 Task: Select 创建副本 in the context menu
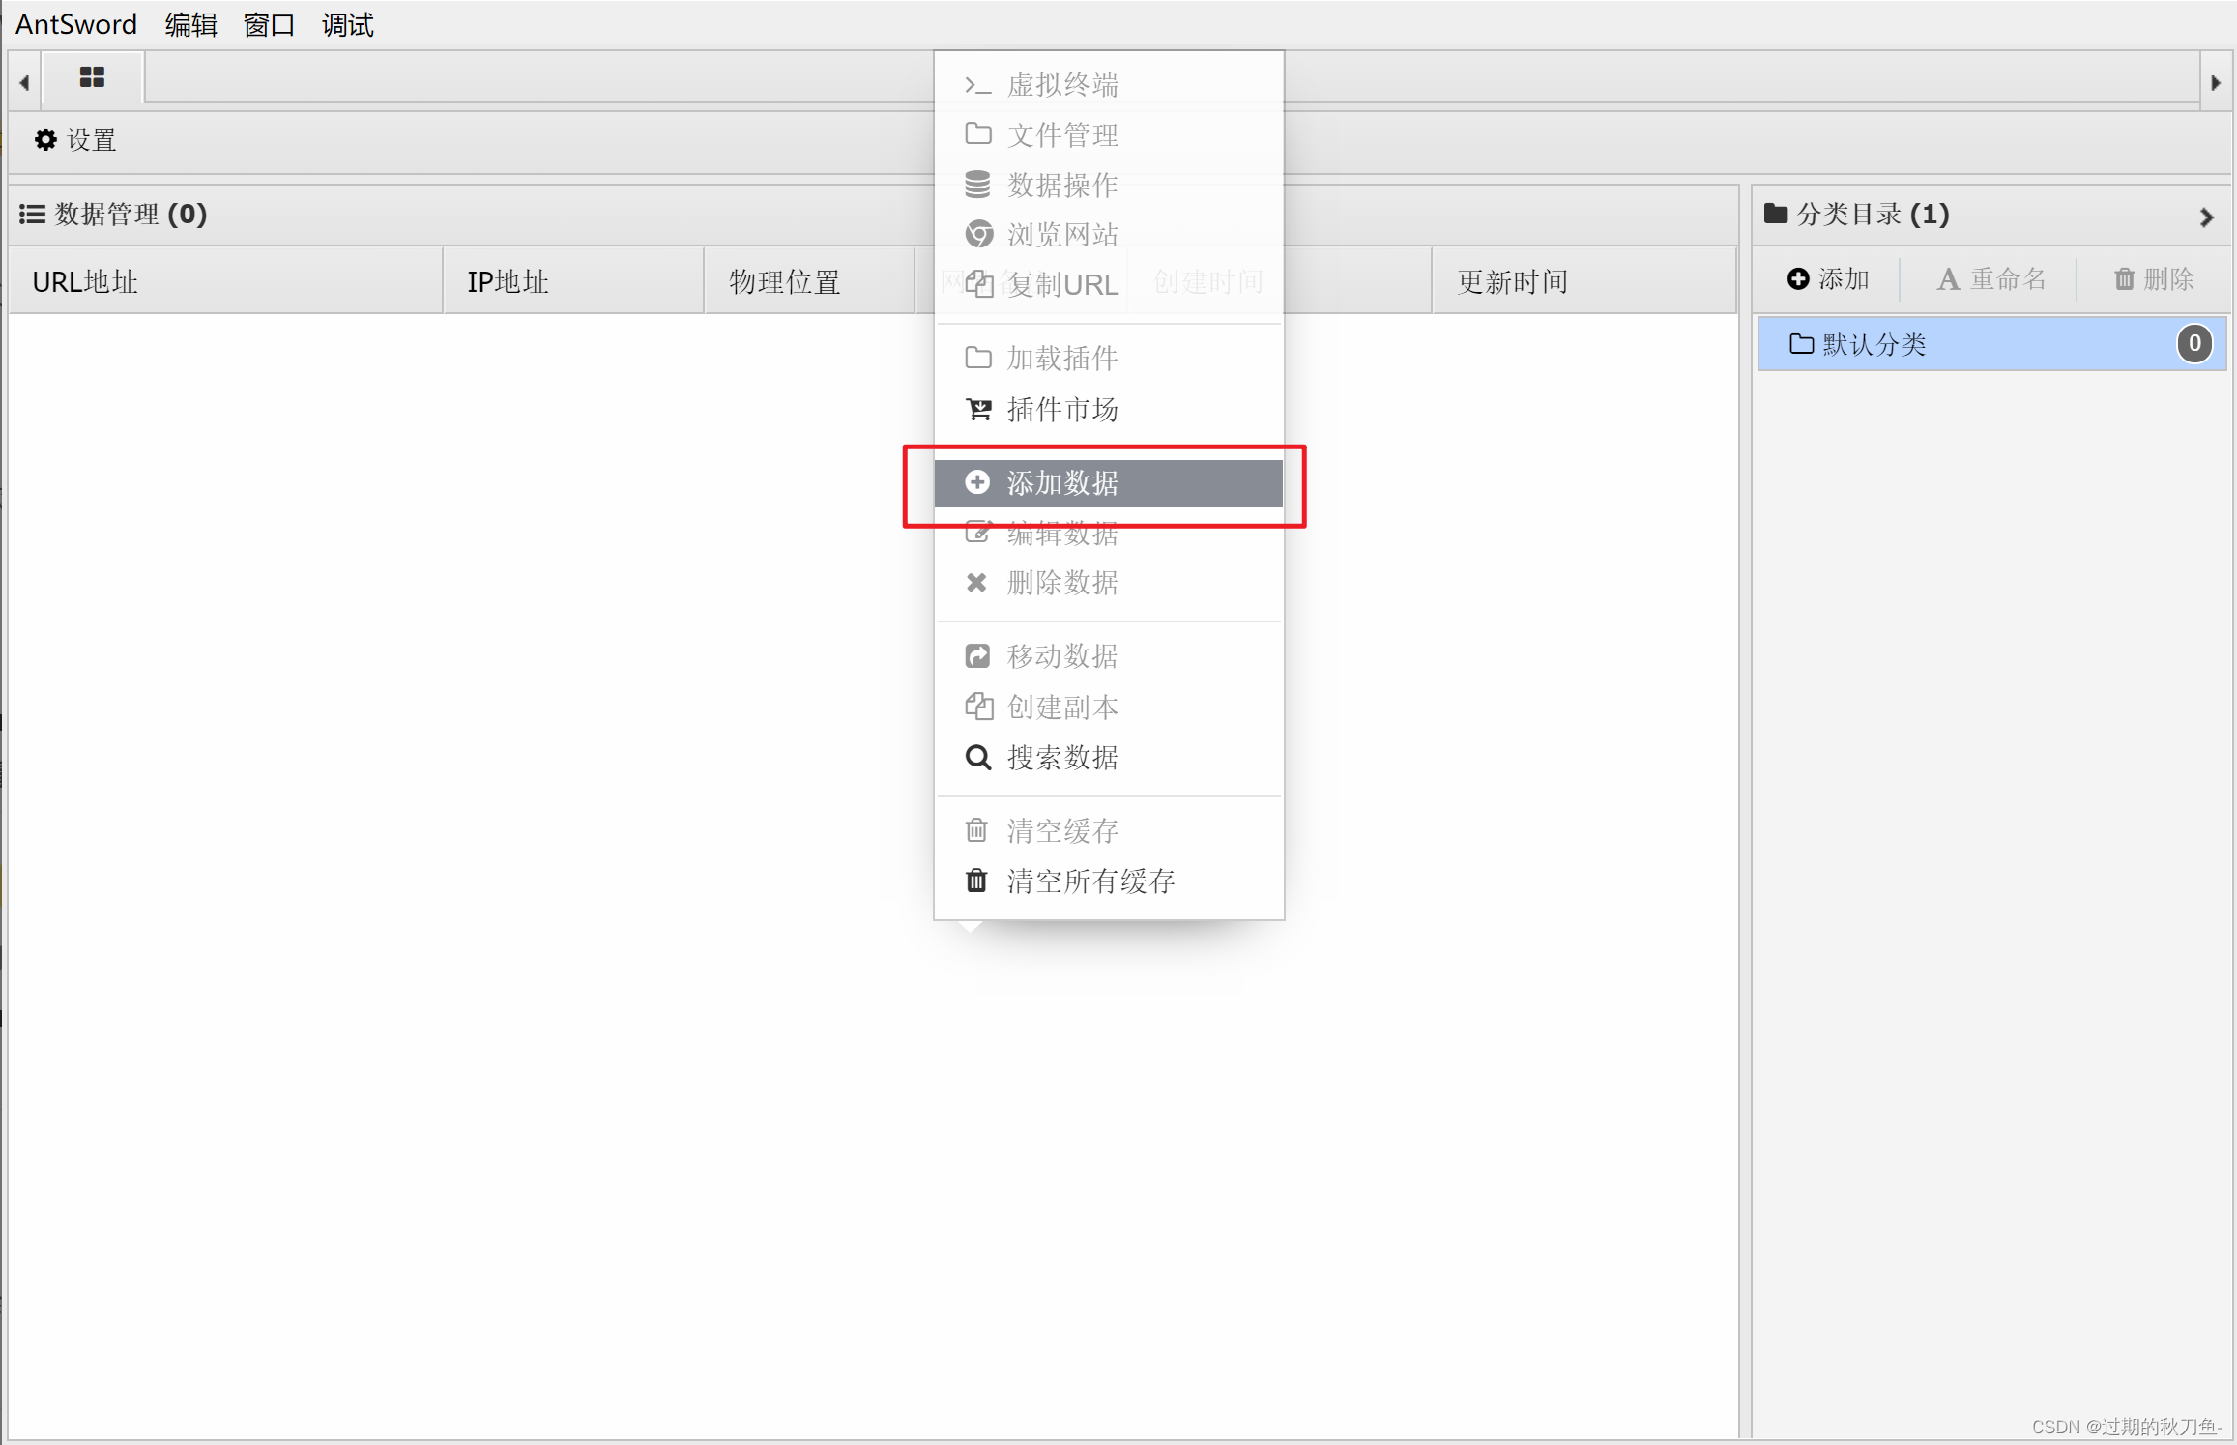coord(1109,707)
